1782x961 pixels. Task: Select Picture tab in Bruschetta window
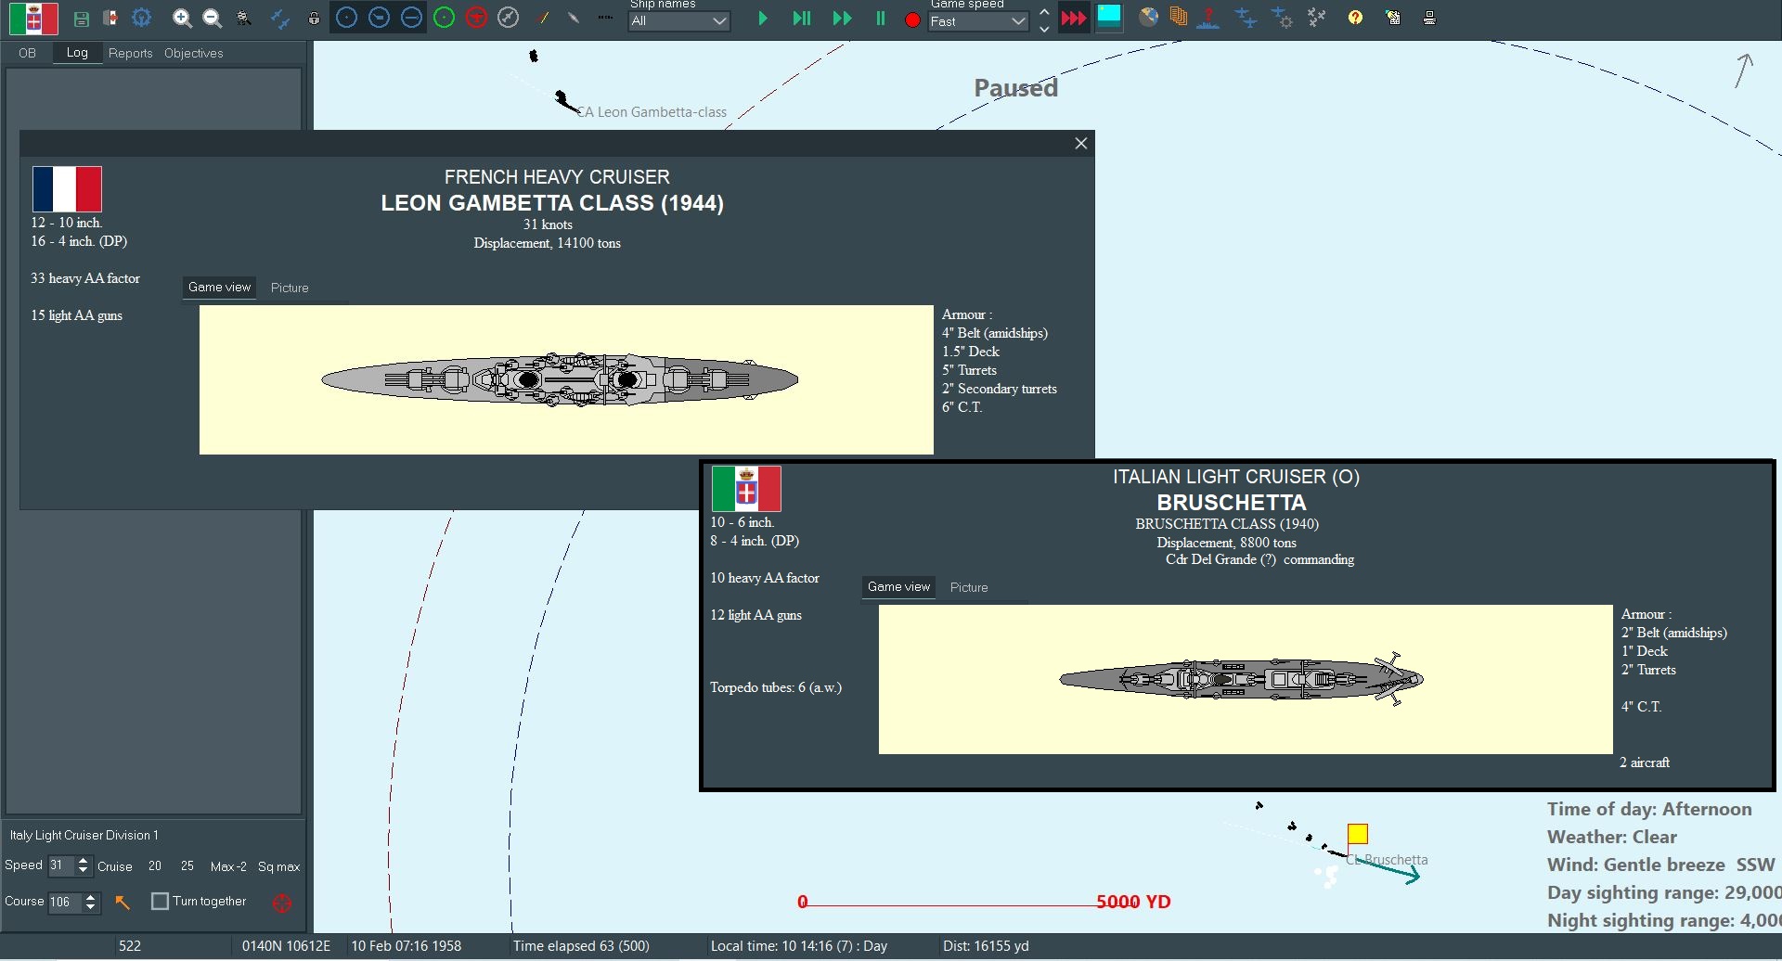point(969,587)
